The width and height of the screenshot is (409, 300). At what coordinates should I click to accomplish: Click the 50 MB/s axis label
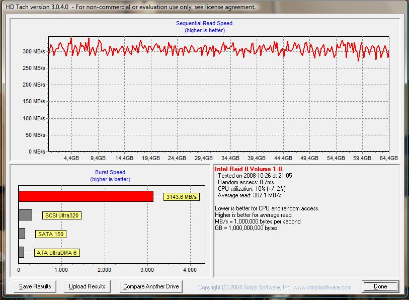[35, 135]
